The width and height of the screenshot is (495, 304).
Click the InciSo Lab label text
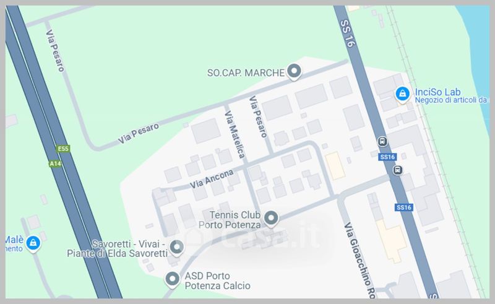click(x=437, y=92)
